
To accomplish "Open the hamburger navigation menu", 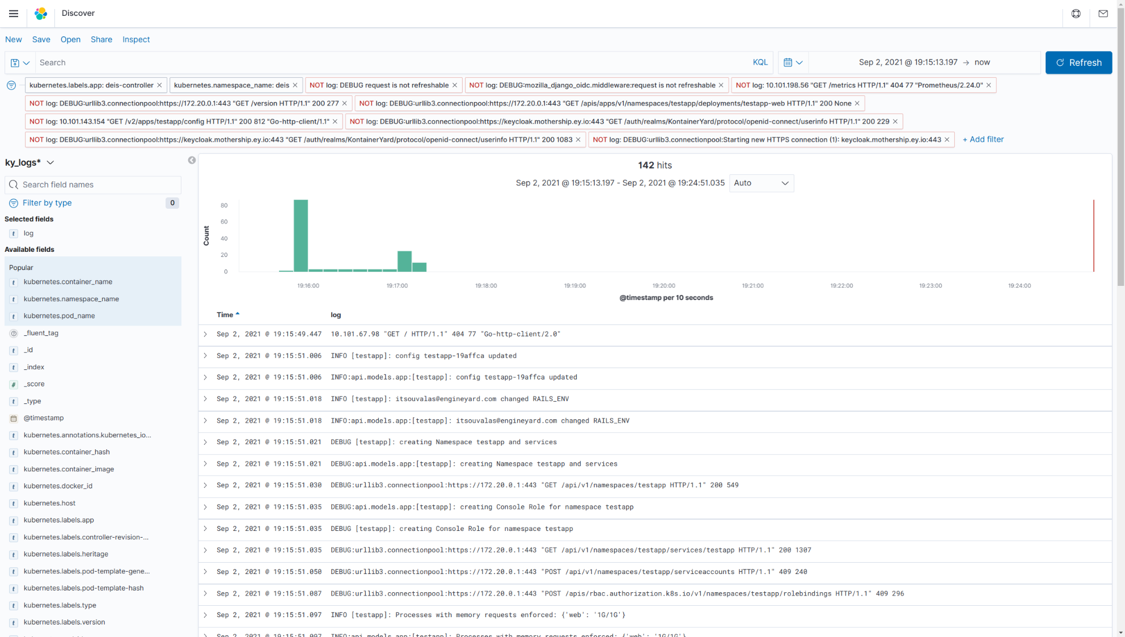I will (x=14, y=14).
